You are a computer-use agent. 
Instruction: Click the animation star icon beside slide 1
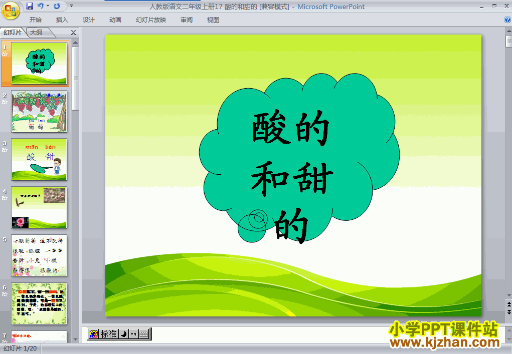(x=5, y=54)
